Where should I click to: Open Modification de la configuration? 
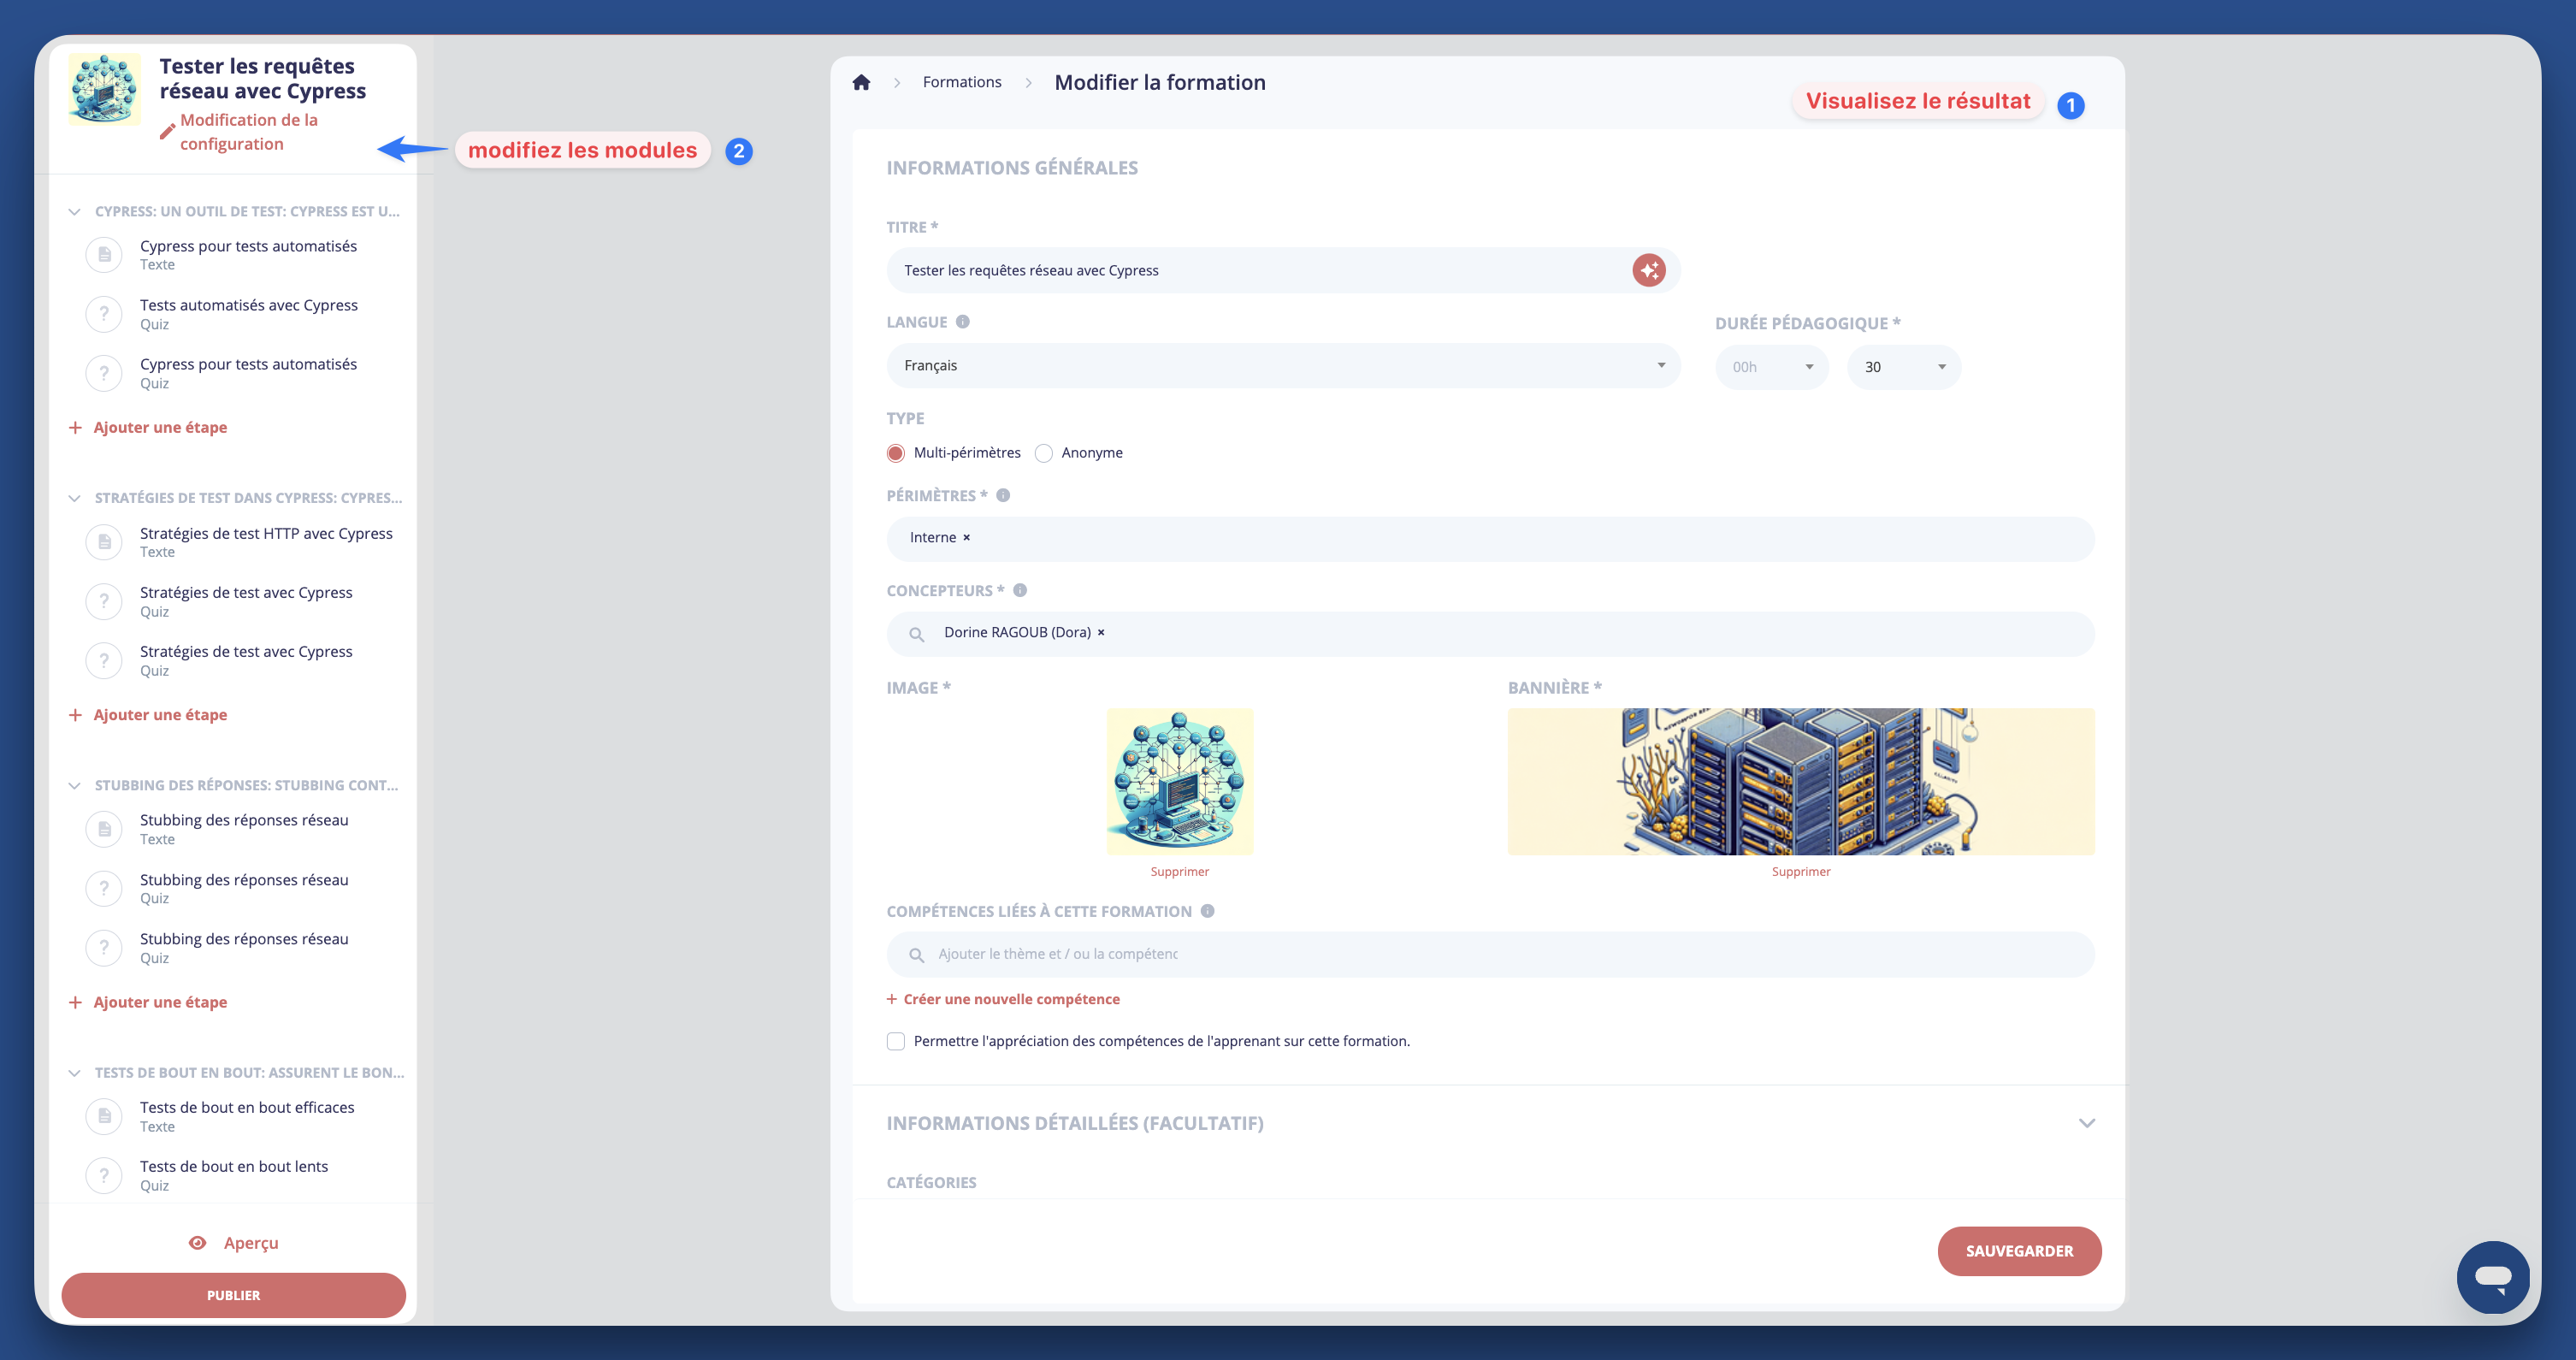click(248, 132)
